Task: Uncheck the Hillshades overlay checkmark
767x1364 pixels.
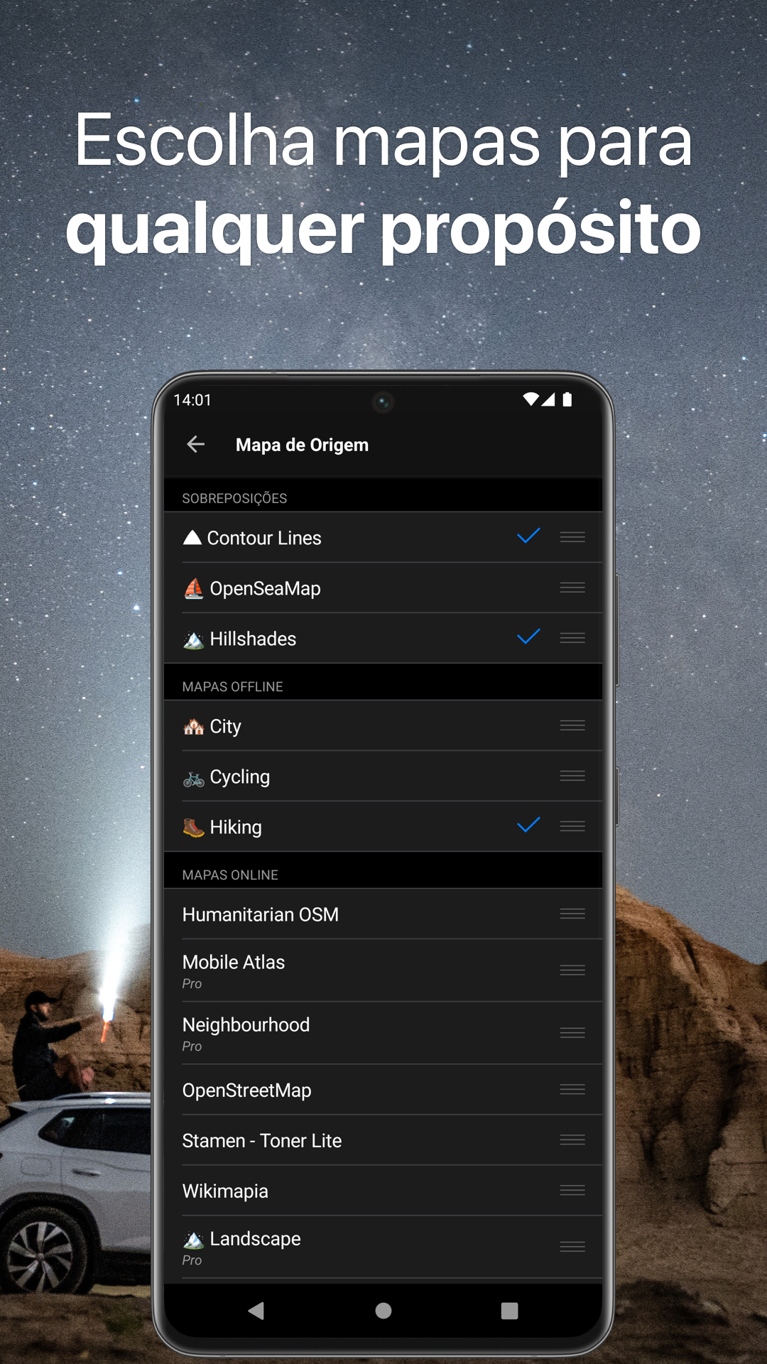Action: point(528,637)
